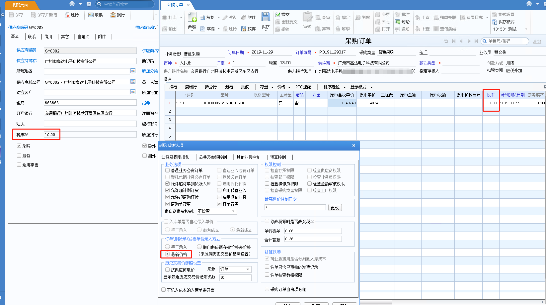Expand 价格 dropdown in grid toolbar
This screenshot has height=305, width=546.
point(289,87)
